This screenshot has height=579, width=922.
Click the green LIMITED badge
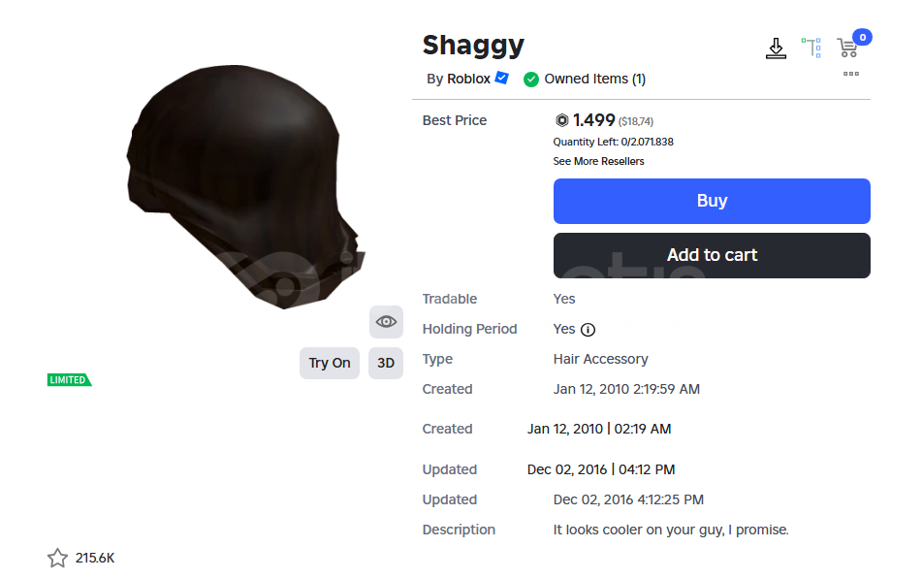click(x=70, y=380)
